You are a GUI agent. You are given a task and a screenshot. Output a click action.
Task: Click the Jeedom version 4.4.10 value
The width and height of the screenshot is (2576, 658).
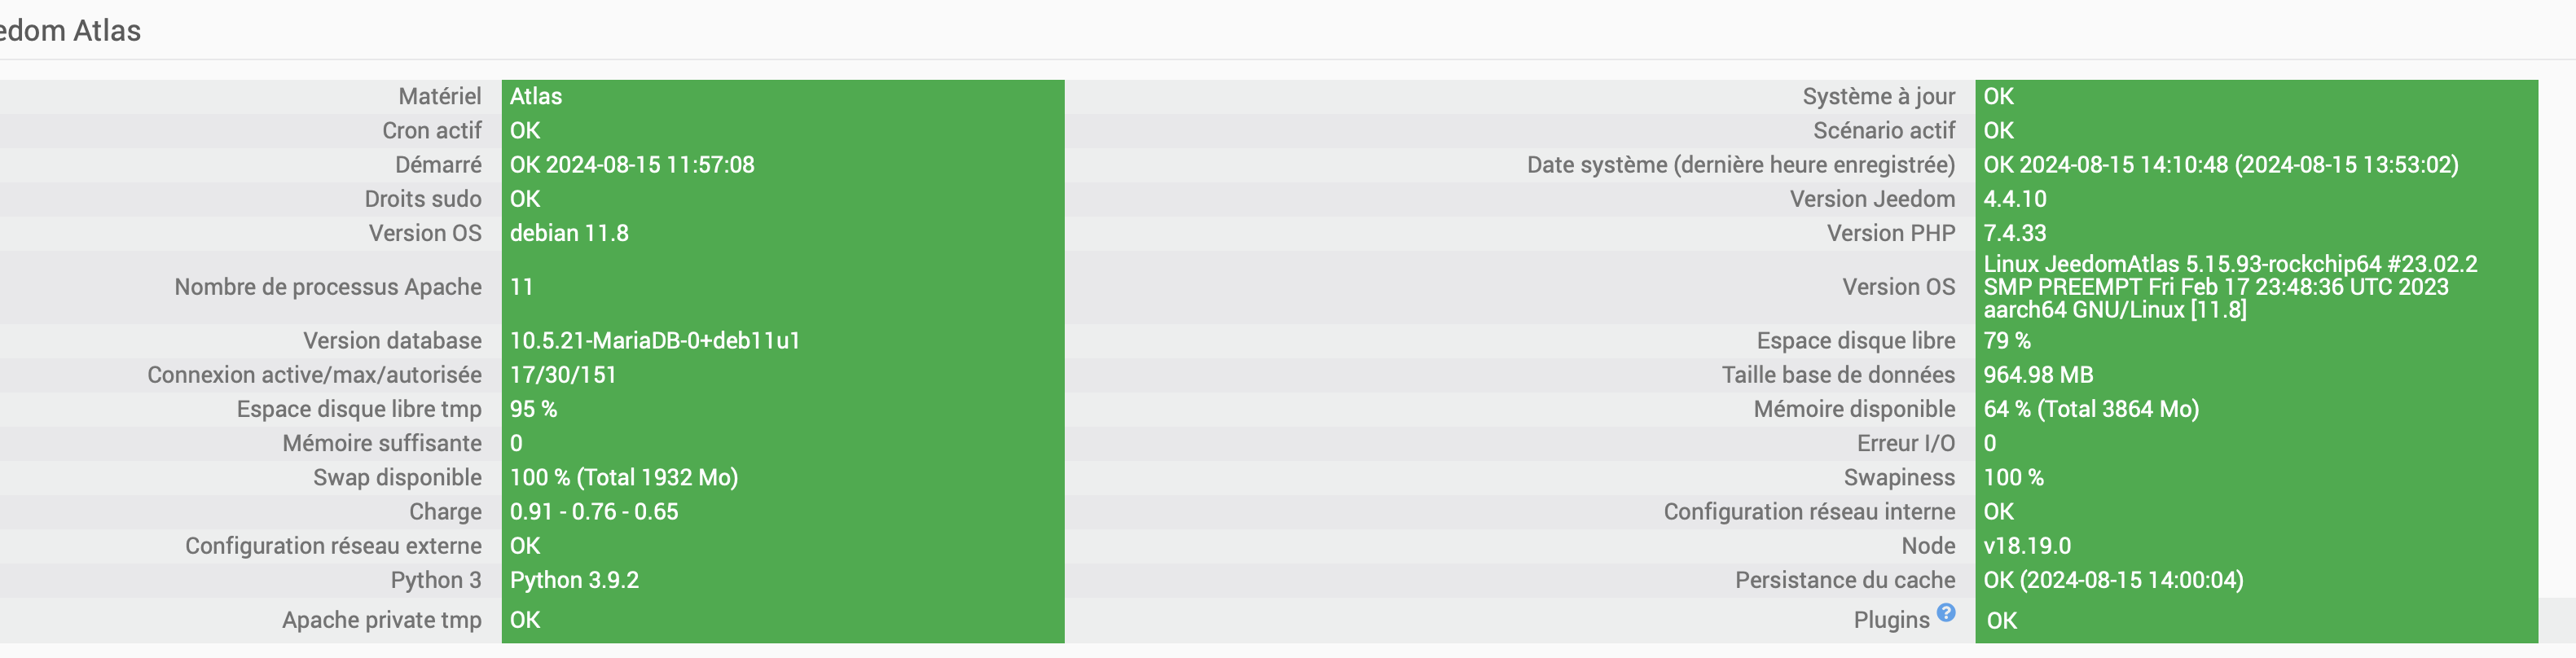click(x=2014, y=199)
